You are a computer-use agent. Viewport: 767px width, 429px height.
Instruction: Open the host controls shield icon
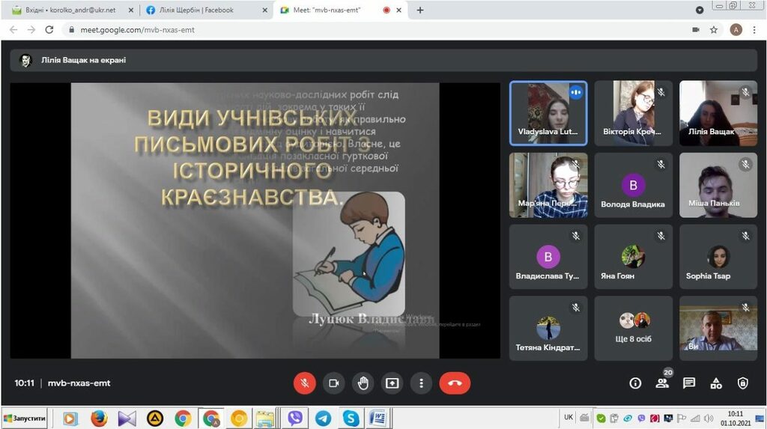click(742, 383)
